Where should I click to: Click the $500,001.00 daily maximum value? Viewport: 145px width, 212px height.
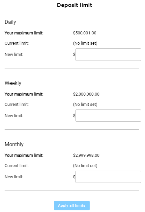(x=85, y=33)
